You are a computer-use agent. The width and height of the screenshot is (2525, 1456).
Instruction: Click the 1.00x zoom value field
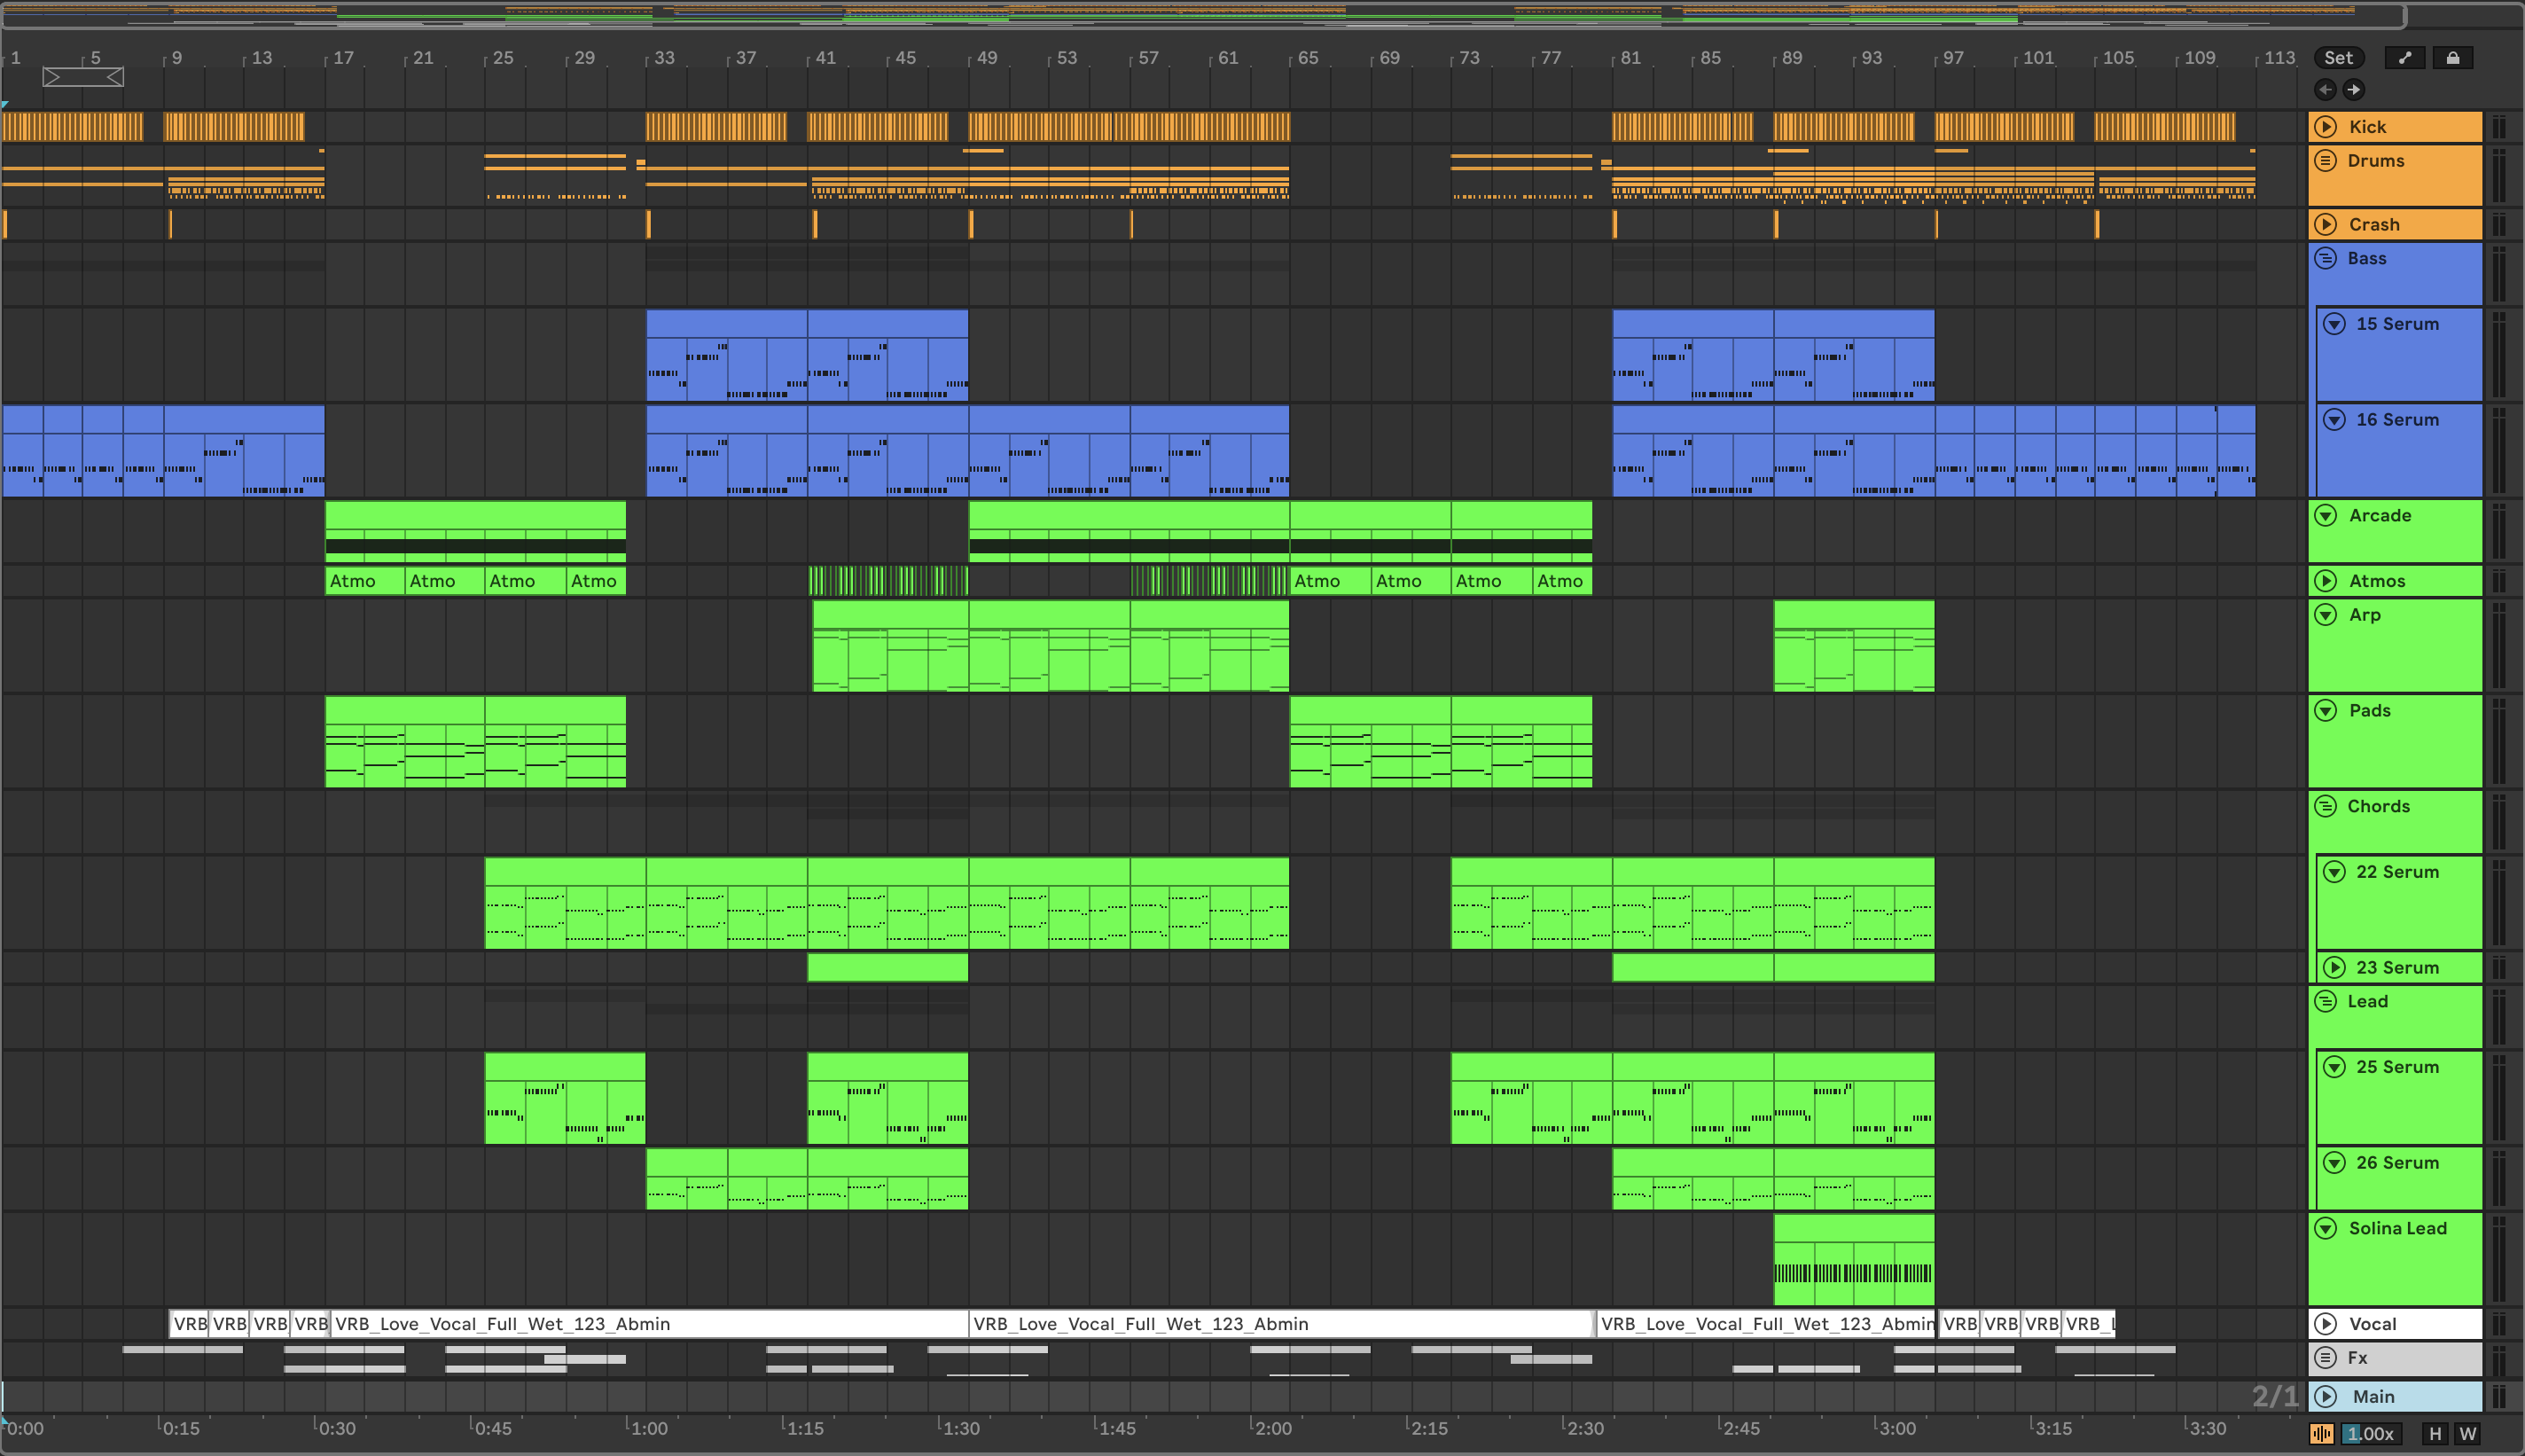pos(2370,1433)
